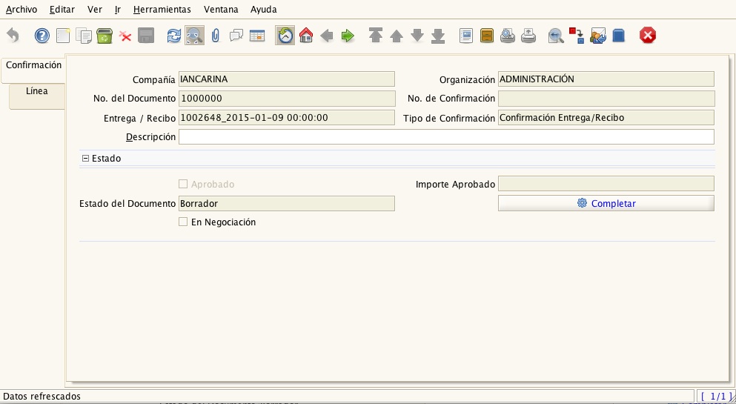This screenshot has width=736, height=404.
Task: Delete the record with the green recycle bin icon
Action: [105, 36]
